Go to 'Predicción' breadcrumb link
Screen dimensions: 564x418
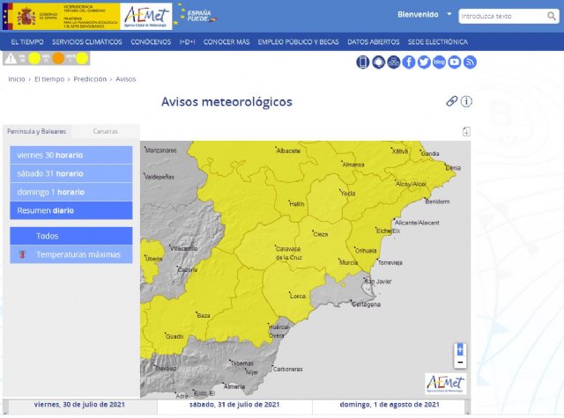(x=90, y=79)
